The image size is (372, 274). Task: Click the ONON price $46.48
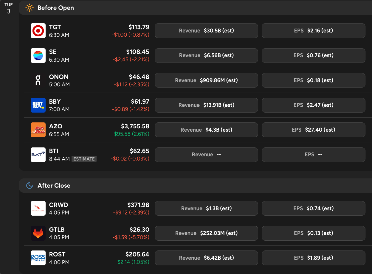[139, 77]
